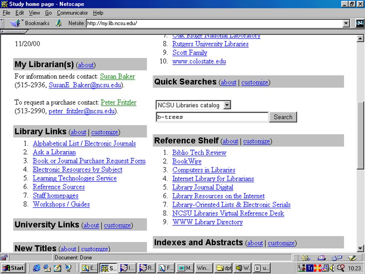Open Composer icon in component bar

(x=352, y=258)
